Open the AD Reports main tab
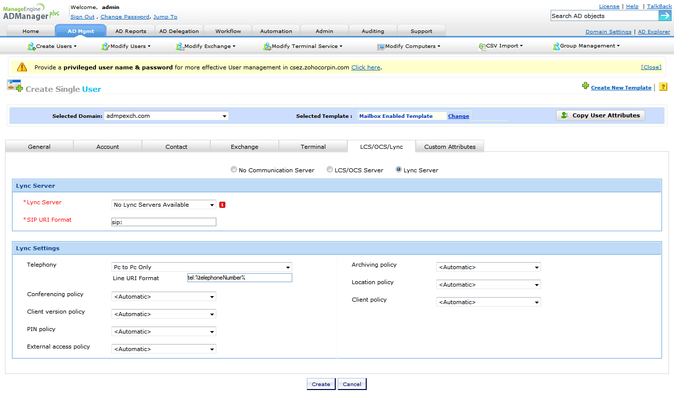The height and width of the screenshot is (394, 674). (130, 31)
